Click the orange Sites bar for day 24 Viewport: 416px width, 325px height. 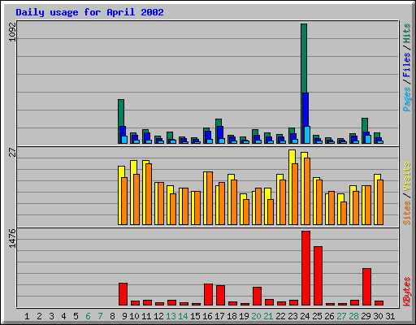(307, 191)
